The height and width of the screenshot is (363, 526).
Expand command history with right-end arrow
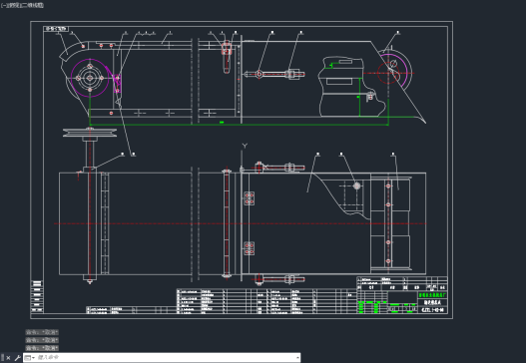click(297, 358)
